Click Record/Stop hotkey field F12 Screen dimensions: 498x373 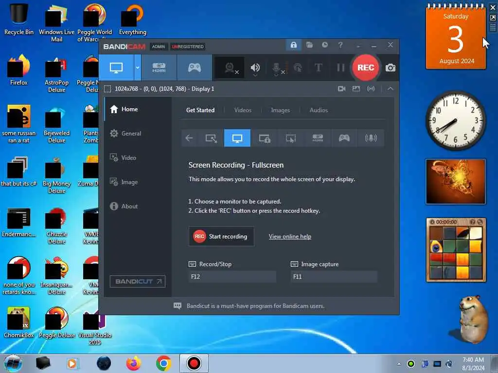[232, 277]
